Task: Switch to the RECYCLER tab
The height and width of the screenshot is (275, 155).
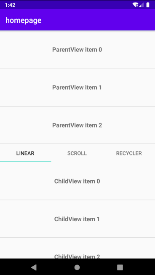Action: (x=129, y=153)
